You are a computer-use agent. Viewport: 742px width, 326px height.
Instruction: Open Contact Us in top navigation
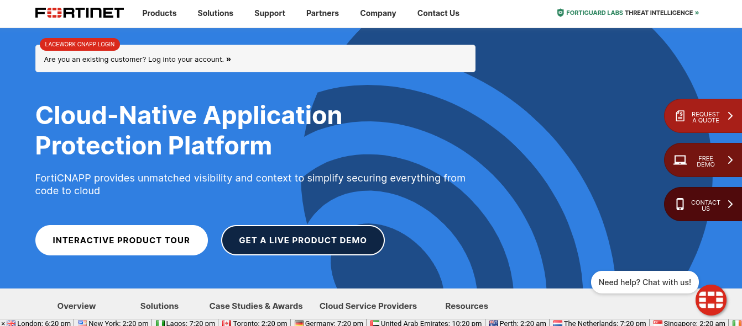(x=438, y=13)
